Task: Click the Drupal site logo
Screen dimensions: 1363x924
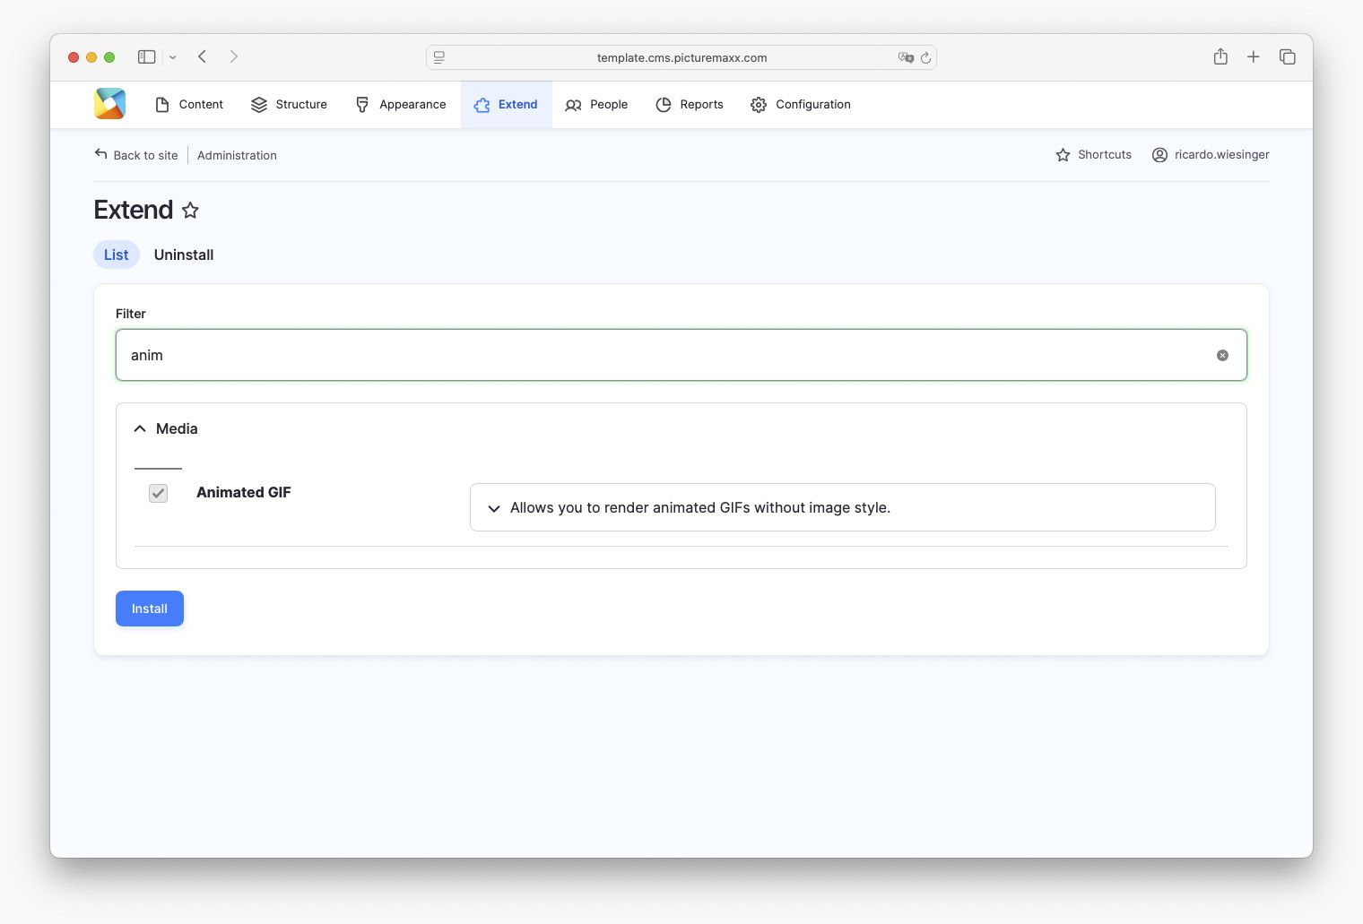Action: (x=109, y=103)
